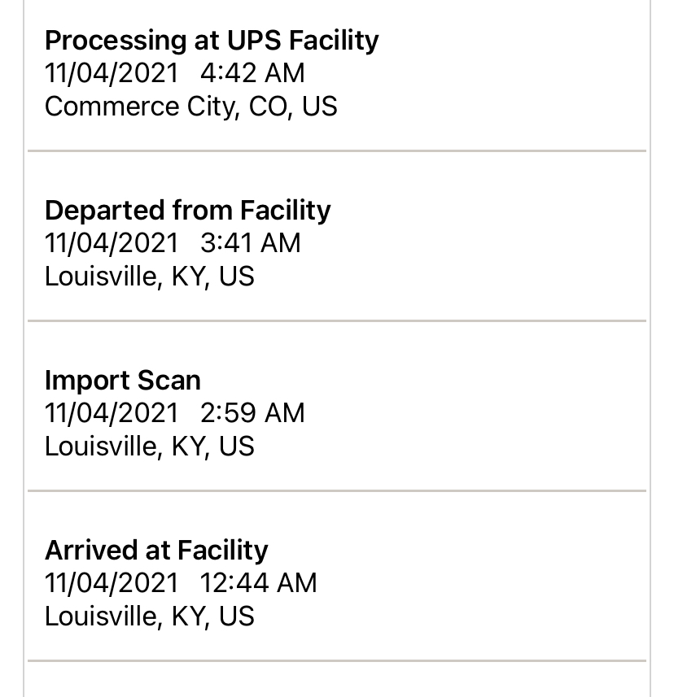Click the 12:44 AM time text
The image size is (674, 697).
[x=259, y=583]
